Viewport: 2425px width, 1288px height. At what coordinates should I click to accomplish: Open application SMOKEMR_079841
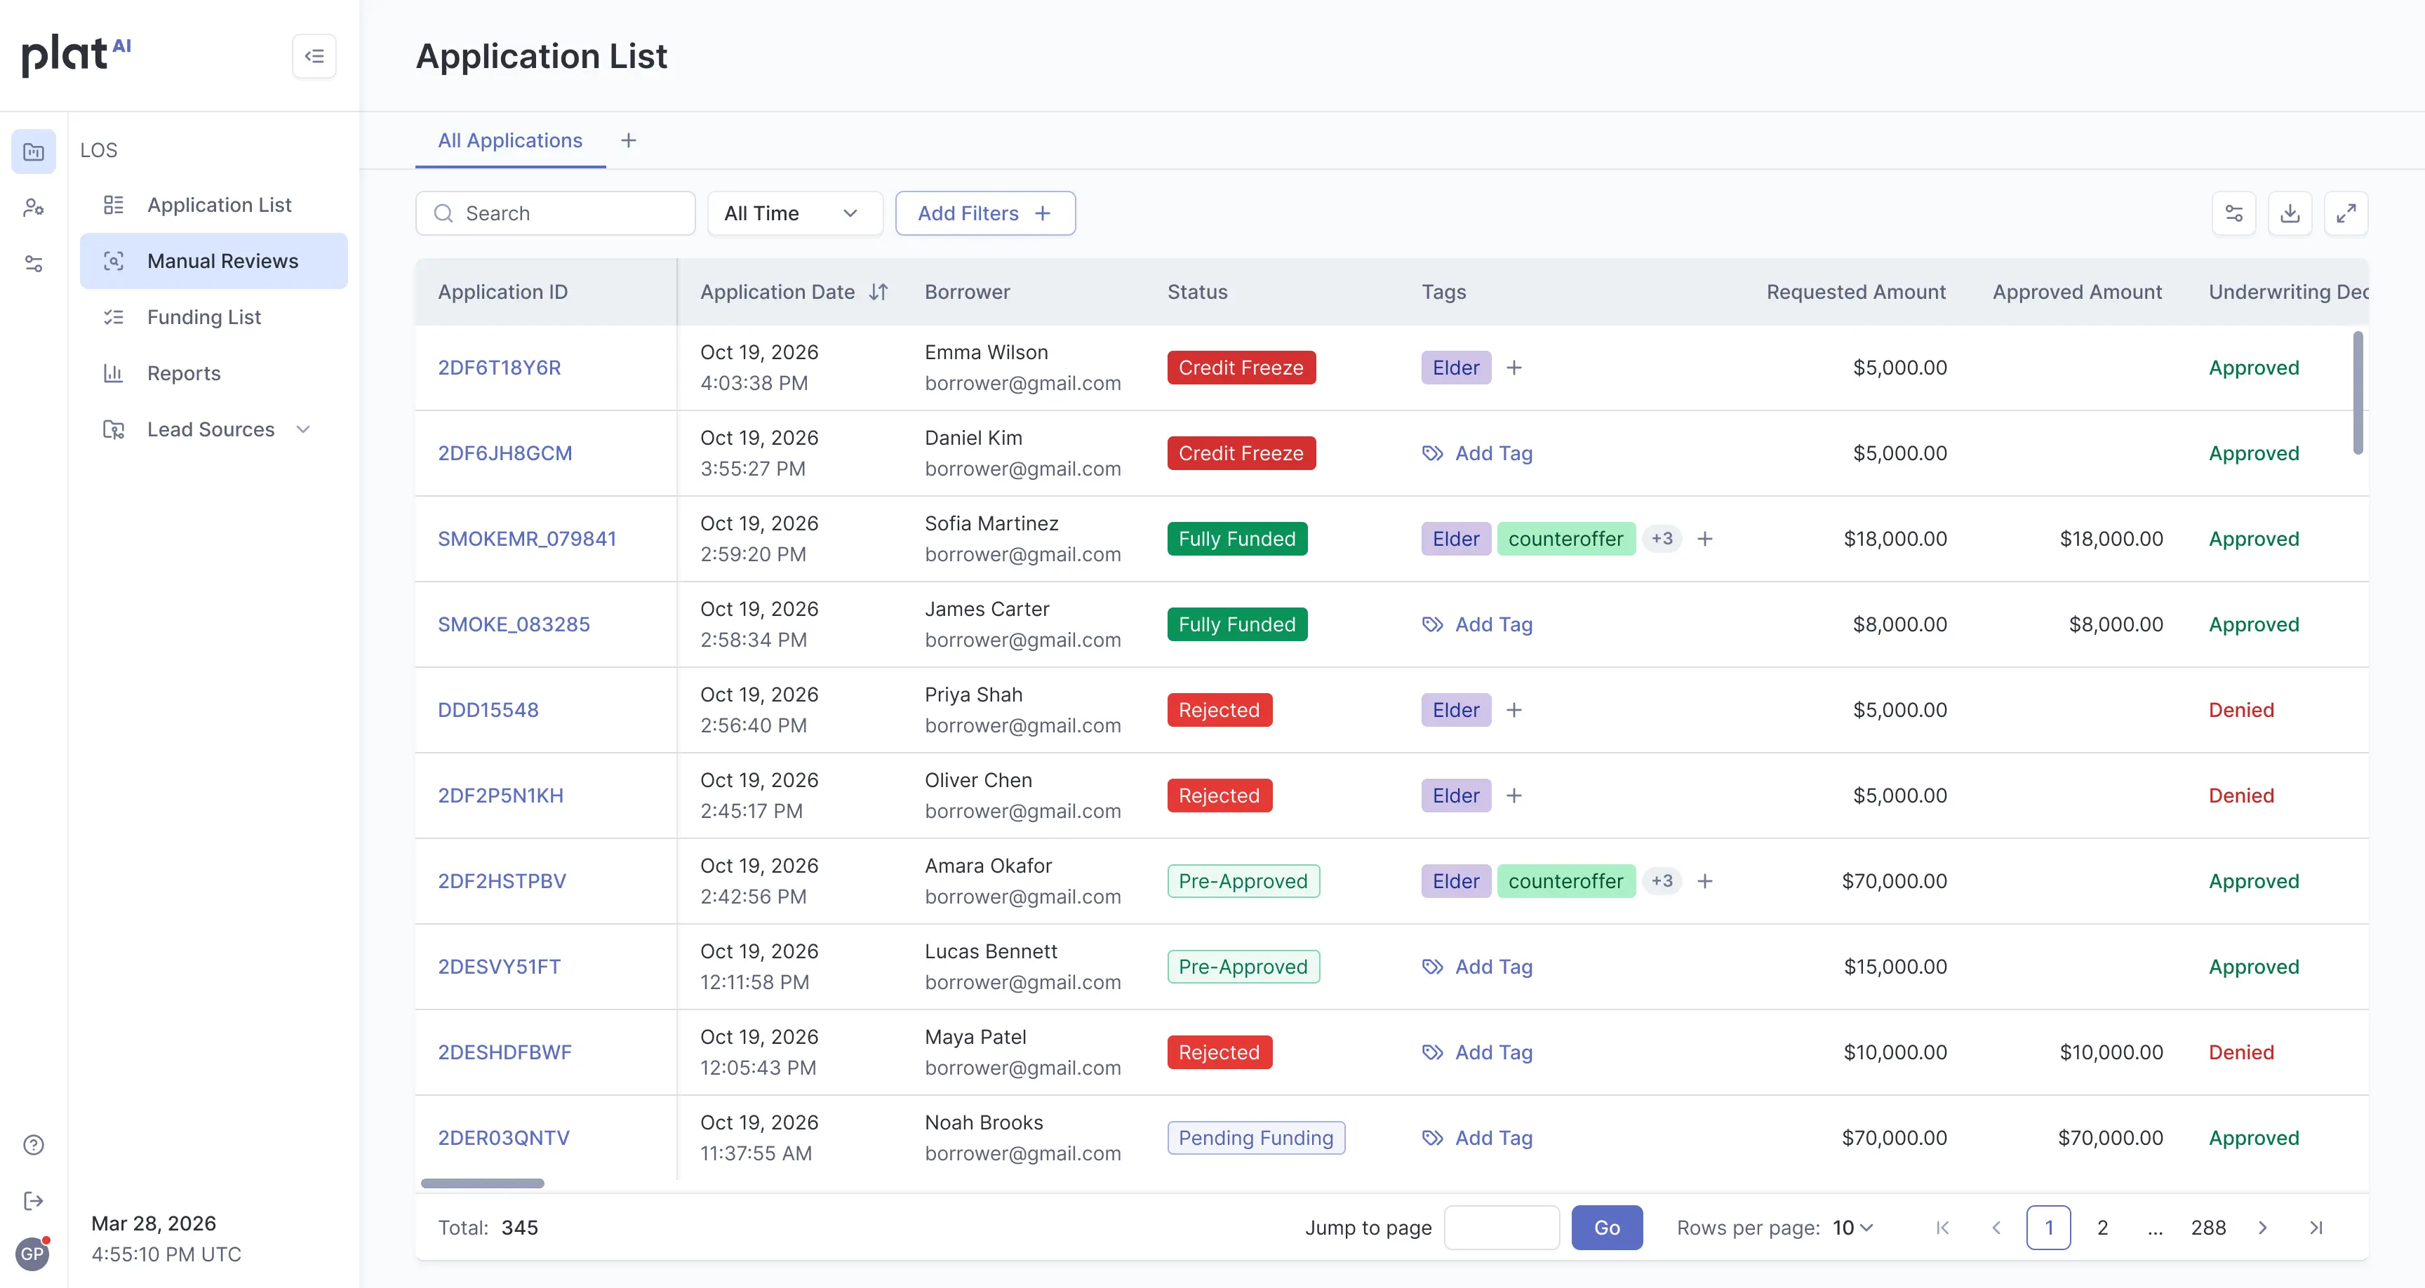527,539
